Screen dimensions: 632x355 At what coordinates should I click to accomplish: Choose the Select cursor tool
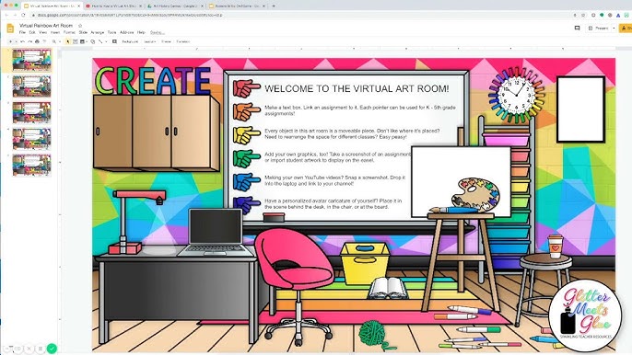coord(68,41)
